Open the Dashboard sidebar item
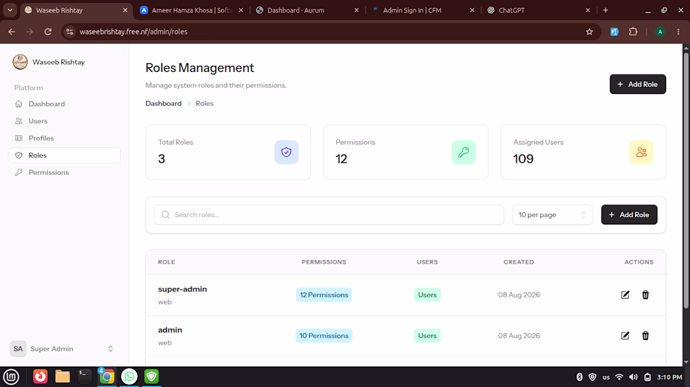This screenshot has width=690, height=387. tap(64, 104)
